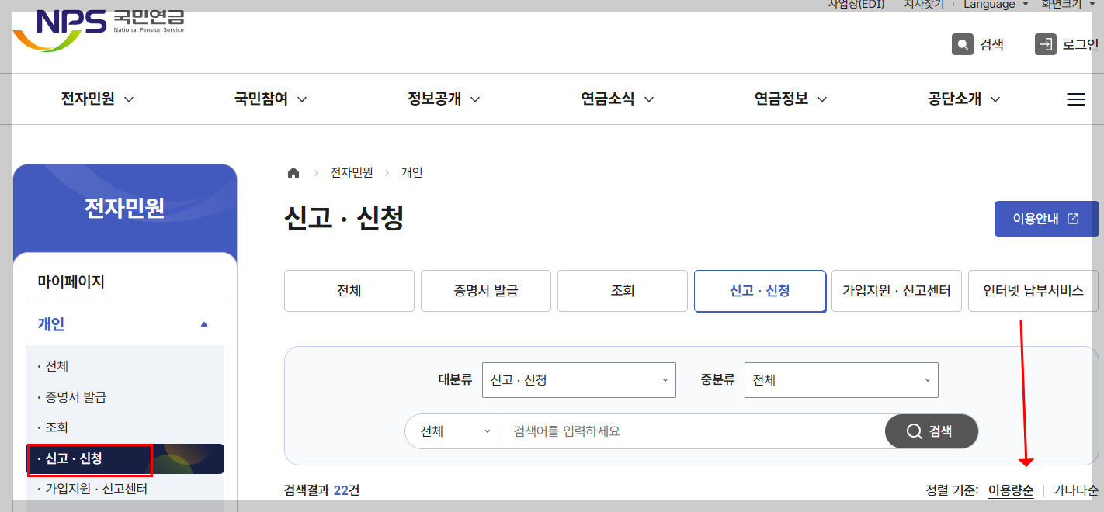Select the 조회 category tab
This screenshot has width=1104, height=512.
tap(623, 291)
